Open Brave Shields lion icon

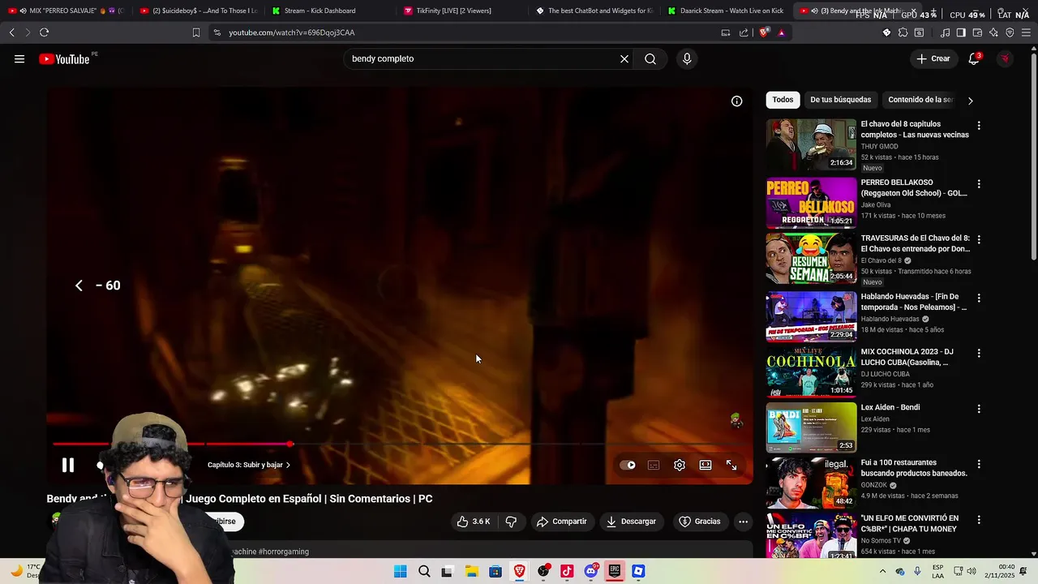(x=763, y=32)
